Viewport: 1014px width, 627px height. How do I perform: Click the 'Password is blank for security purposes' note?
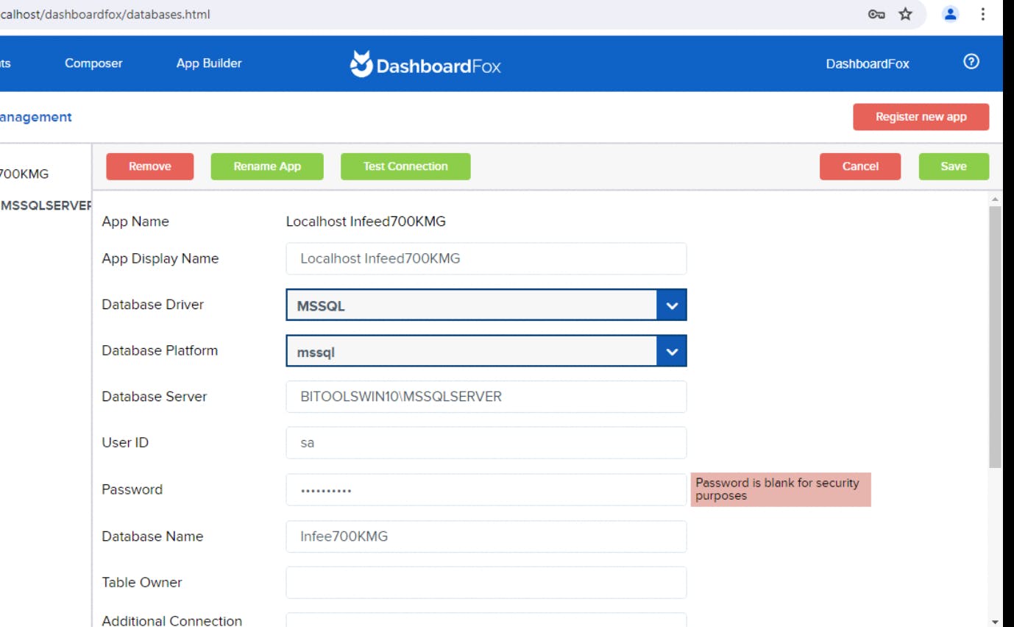pyautogui.click(x=781, y=489)
